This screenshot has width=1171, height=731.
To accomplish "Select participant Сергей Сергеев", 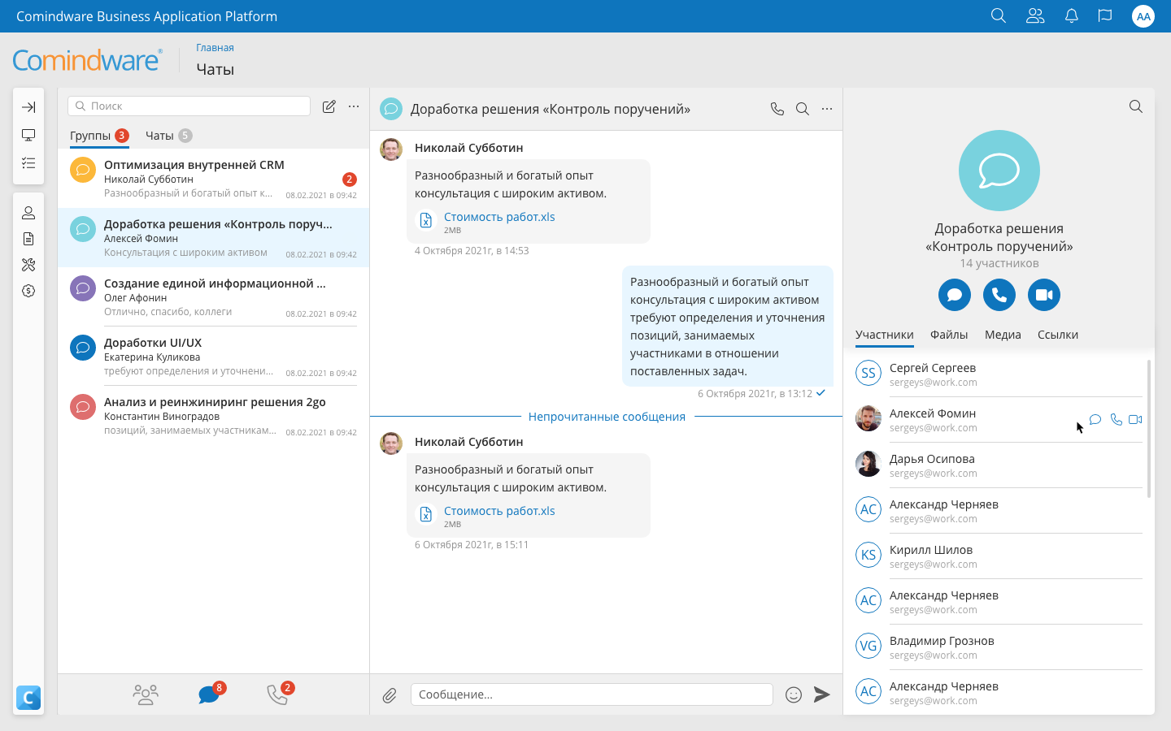I will coord(999,374).
